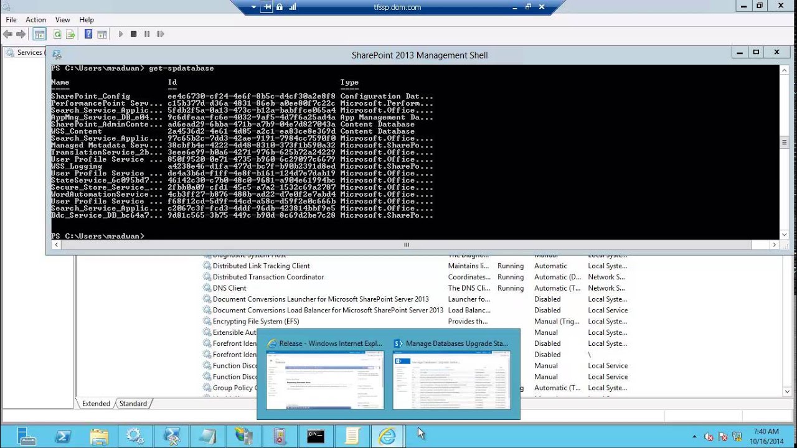
Task: Click the Back arrow in Services toolbar
Action: (x=8, y=34)
